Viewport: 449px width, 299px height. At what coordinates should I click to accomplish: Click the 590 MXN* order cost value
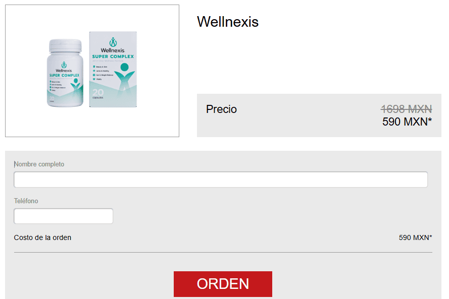(415, 237)
